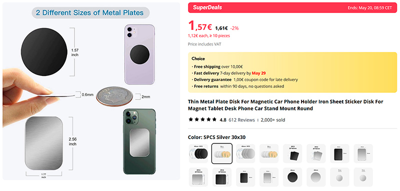The height and width of the screenshot is (191, 400).
Task: Pick the last small silver disc variant
Action: pos(363,177)
